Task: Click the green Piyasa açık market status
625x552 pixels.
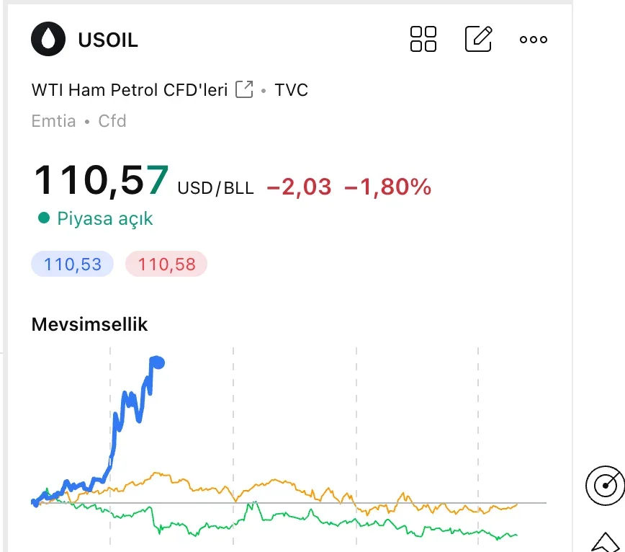Action: [104, 218]
